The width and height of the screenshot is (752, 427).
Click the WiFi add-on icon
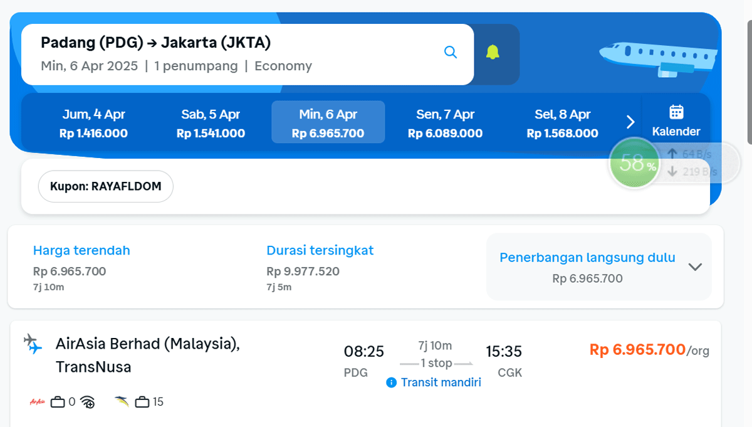(x=88, y=403)
